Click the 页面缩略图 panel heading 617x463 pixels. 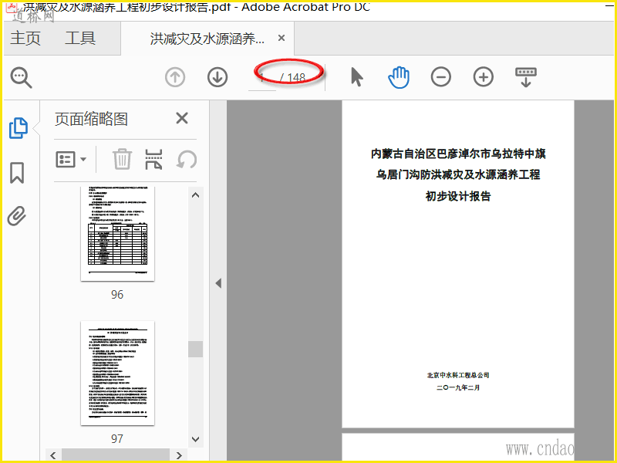coord(91,119)
